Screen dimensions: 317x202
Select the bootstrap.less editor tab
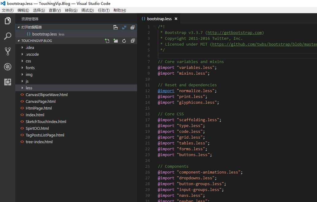coord(159,19)
